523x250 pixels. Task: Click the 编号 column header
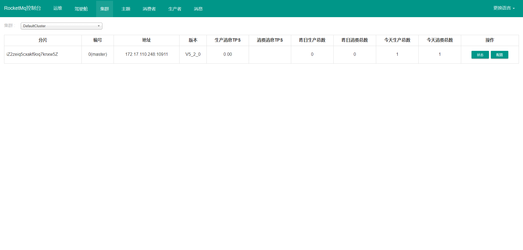pyautogui.click(x=98, y=40)
